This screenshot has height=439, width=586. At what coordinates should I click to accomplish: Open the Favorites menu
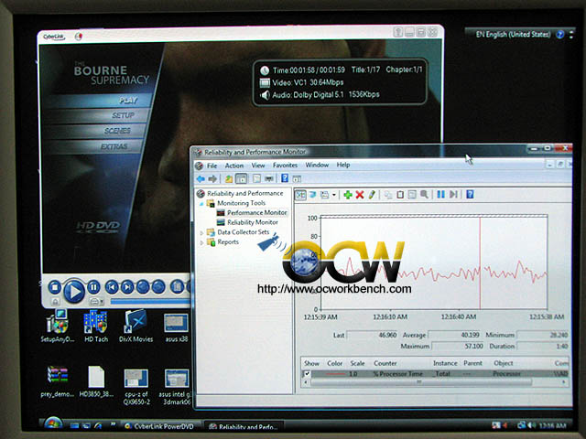(285, 165)
